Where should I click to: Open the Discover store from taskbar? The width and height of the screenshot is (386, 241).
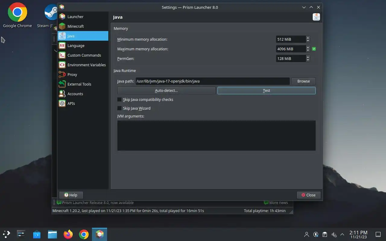[37, 234]
